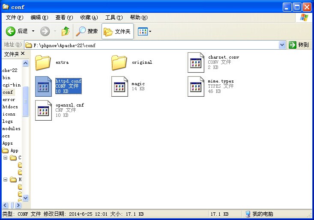Collapse the C tree node

coord(6,158)
